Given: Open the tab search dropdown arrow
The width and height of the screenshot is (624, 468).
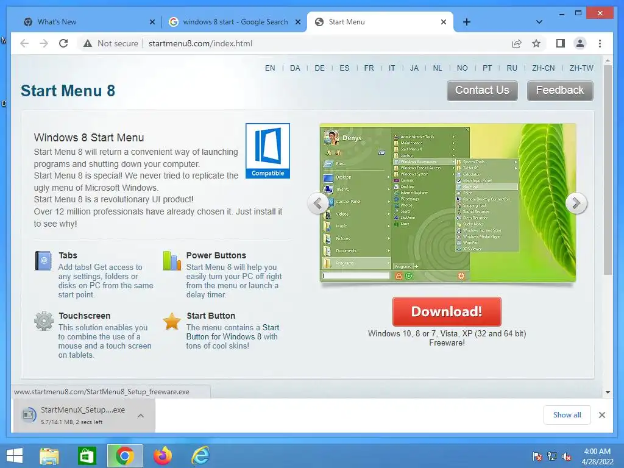Looking at the screenshot, I should pyautogui.click(x=539, y=22).
